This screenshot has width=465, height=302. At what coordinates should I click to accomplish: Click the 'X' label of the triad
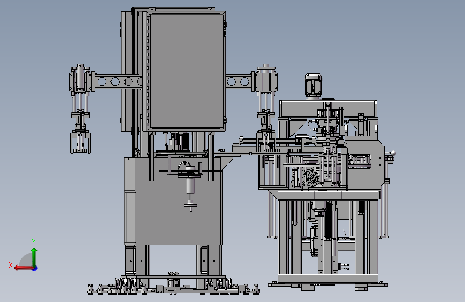coord(11,265)
